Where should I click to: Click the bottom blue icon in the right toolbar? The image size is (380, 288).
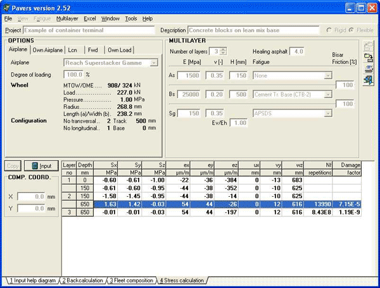(368, 79)
